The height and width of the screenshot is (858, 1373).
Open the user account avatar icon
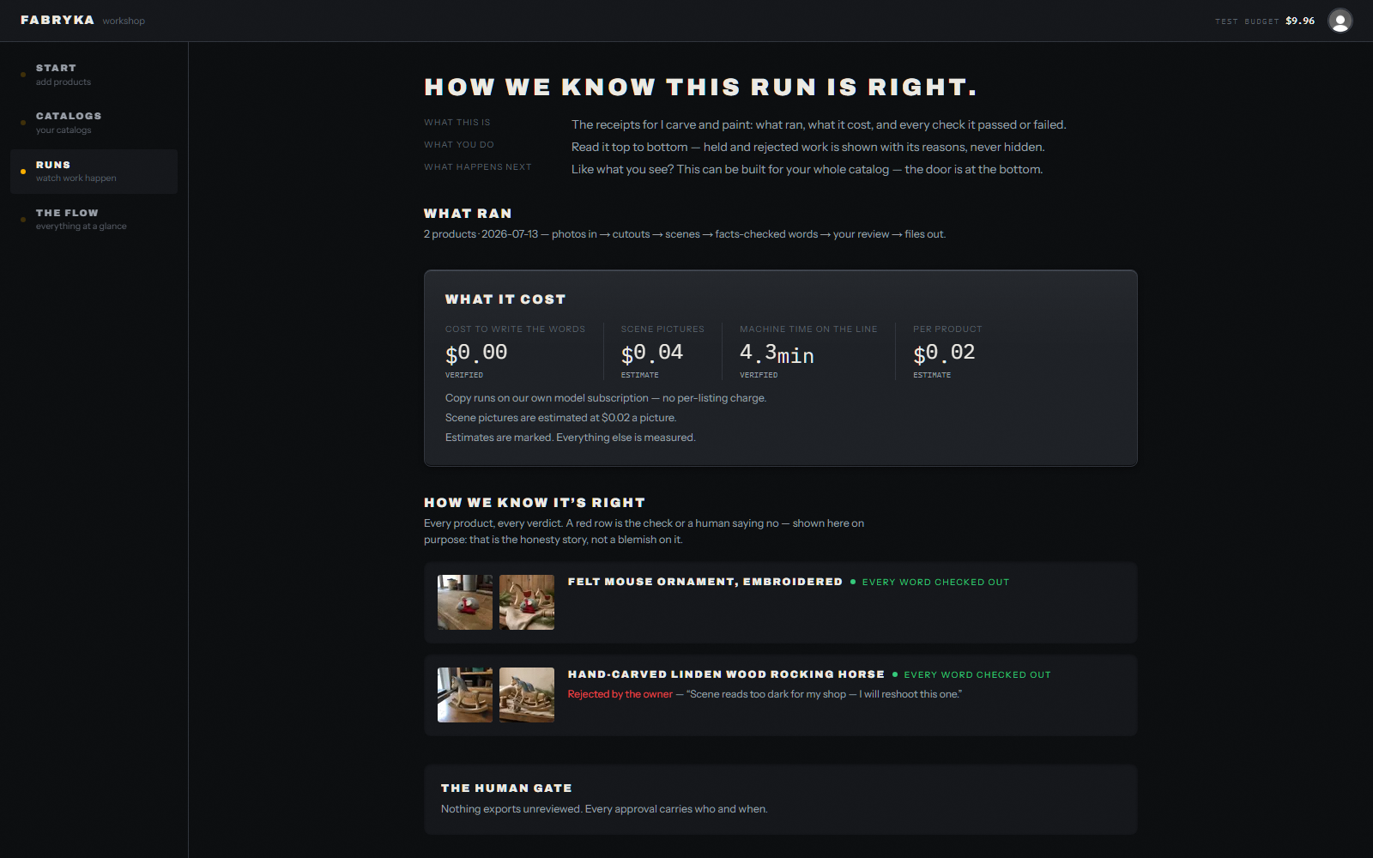tap(1340, 21)
